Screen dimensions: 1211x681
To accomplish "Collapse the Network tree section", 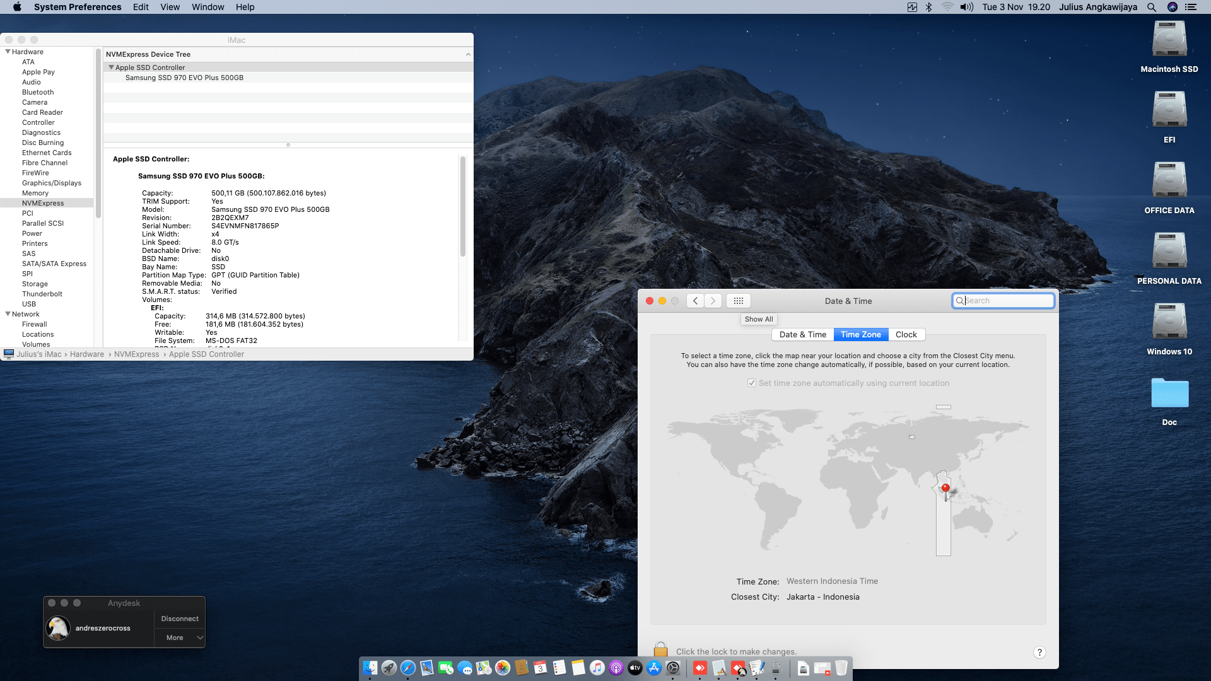I will tap(8, 314).
